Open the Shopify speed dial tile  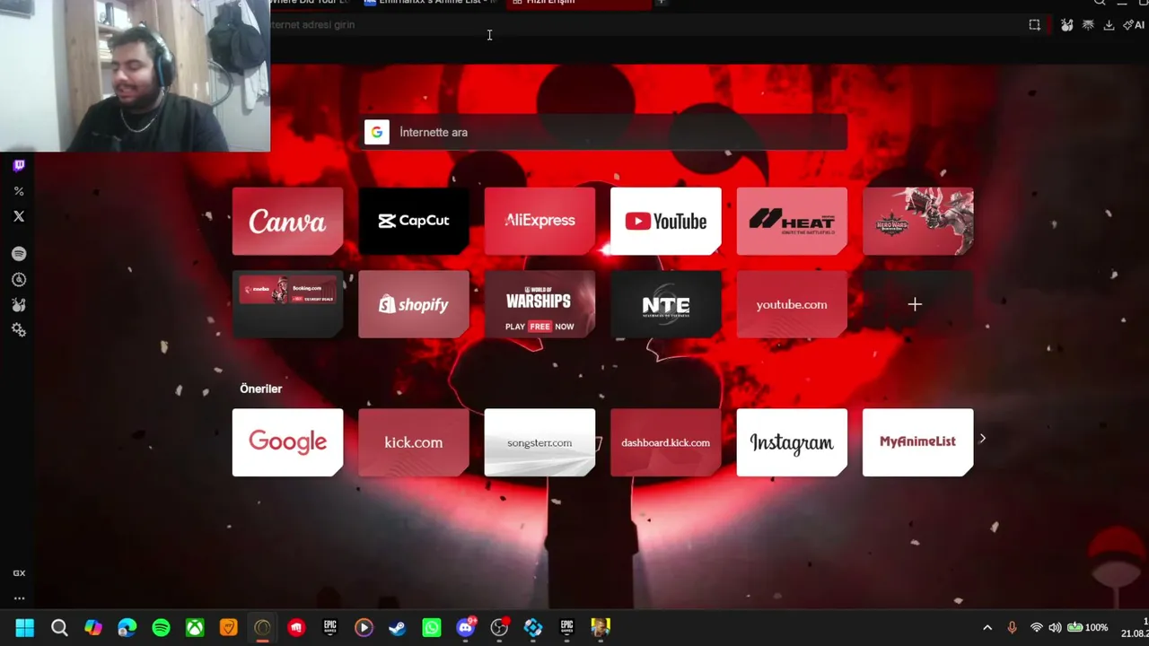coord(414,304)
